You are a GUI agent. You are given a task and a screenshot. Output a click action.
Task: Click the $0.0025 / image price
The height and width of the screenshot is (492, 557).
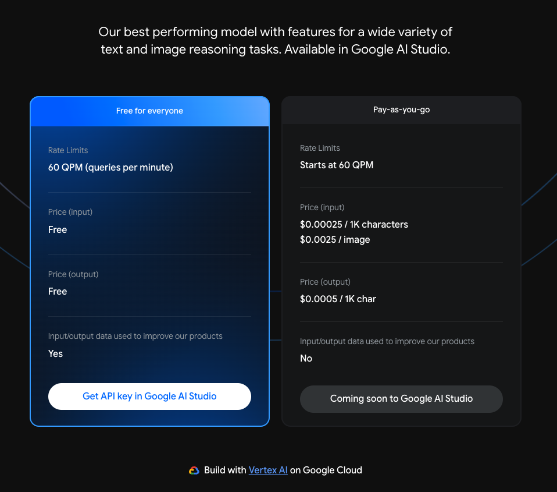click(335, 240)
